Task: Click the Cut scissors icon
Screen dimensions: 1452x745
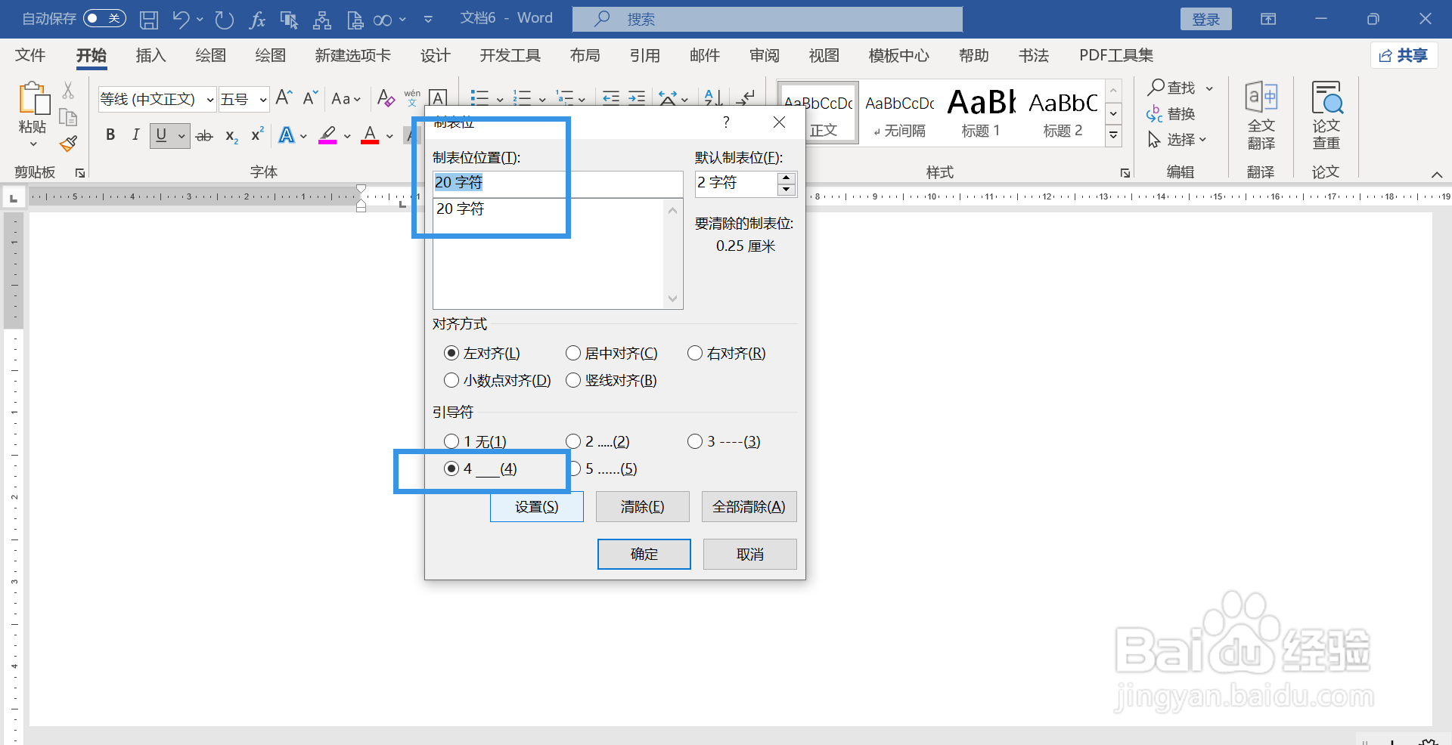Action: [68, 91]
